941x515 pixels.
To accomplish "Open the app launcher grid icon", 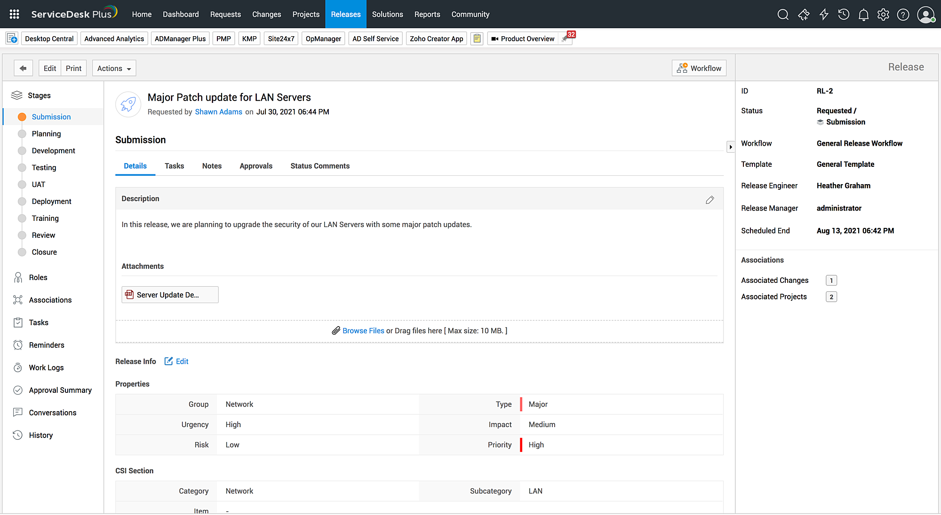I will (x=14, y=14).
